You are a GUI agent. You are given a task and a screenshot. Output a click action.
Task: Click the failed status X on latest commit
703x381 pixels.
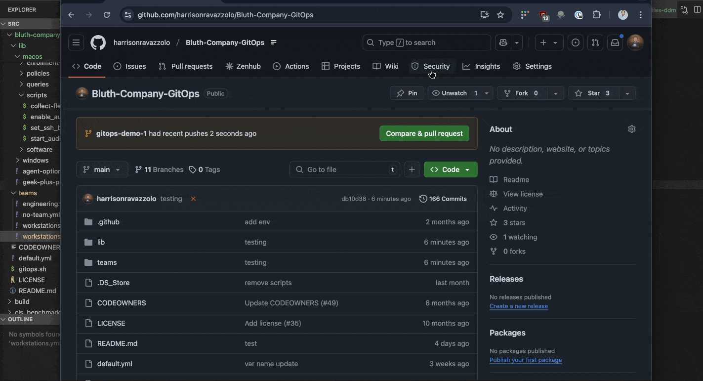tap(193, 199)
